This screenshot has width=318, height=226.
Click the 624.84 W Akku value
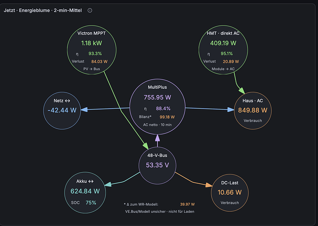pos(85,191)
